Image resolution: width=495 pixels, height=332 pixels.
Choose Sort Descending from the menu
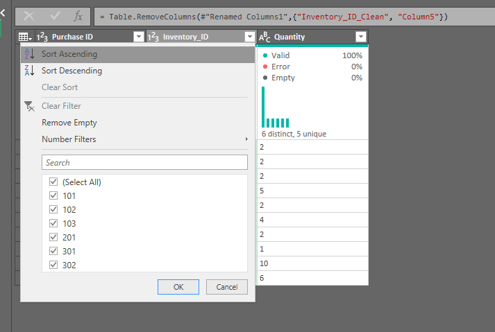click(x=137, y=71)
